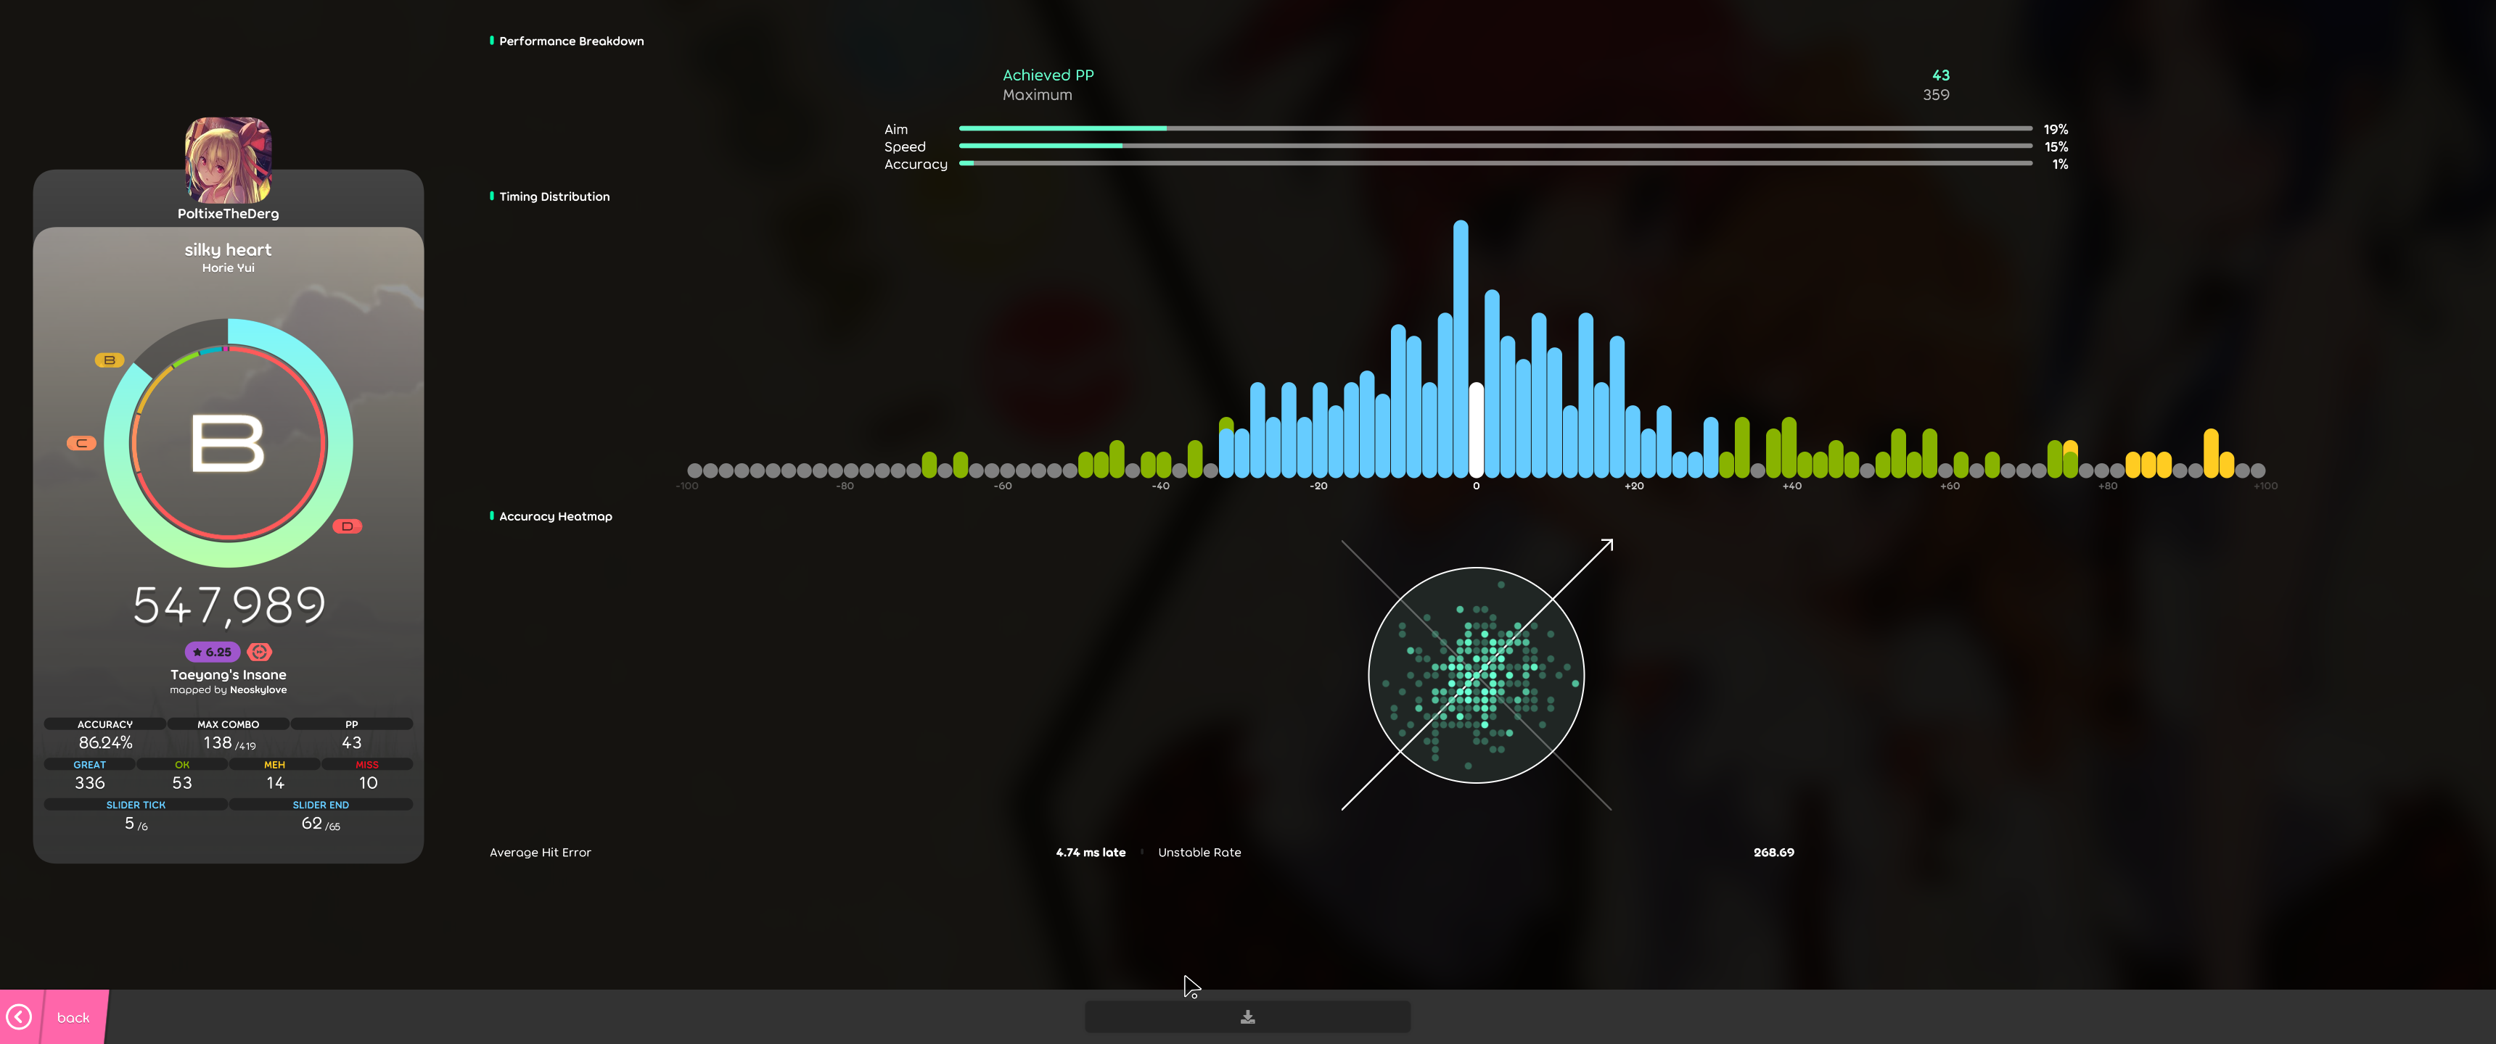Click the red mod icon beside star rating
2496x1044 pixels.
point(260,652)
